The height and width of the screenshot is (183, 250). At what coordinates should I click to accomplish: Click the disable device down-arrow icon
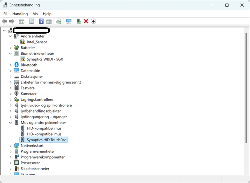click(94, 21)
